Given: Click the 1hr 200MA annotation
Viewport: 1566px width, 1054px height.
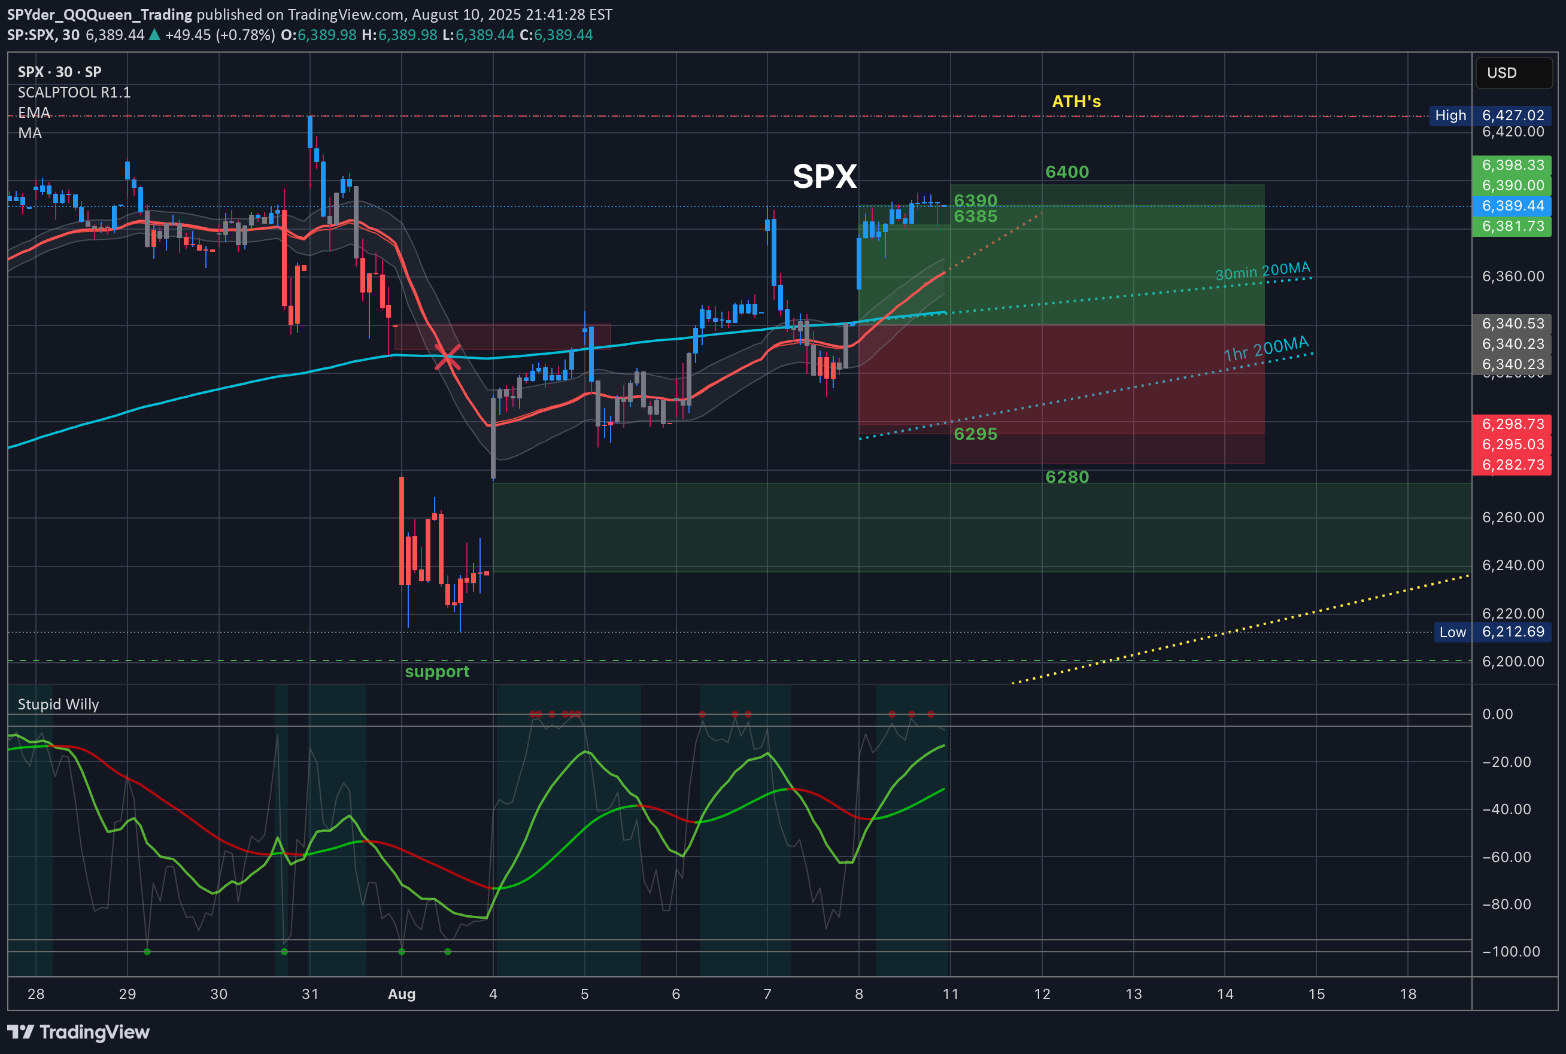Looking at the screenshot, I should (1266, 348).
